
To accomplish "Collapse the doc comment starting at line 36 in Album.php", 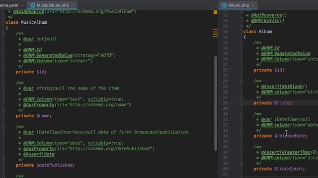I will [x=241, y=147].
